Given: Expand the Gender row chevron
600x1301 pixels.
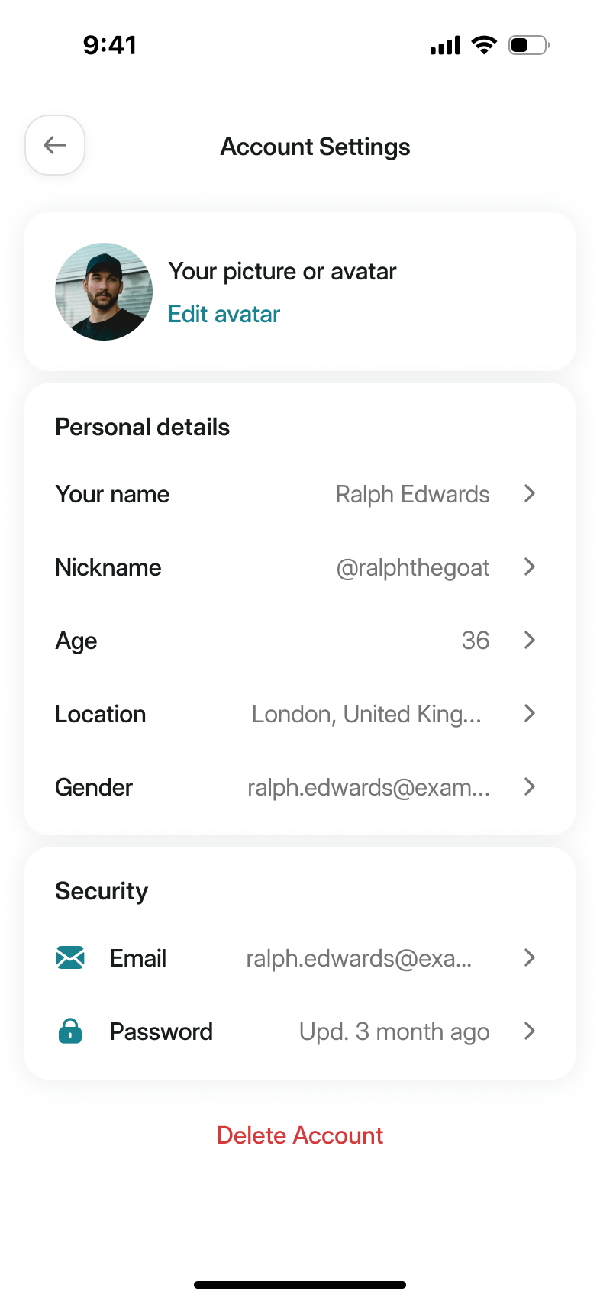Looking at the screenshot, I should 530,787.
